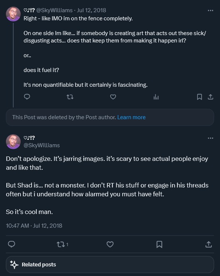Open more options for main post
220x276 pixels.
(210, 138)
